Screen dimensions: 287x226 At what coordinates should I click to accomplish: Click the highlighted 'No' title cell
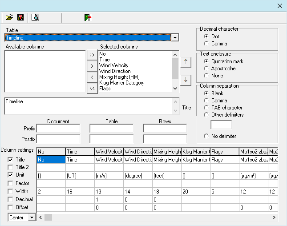point(51,160)
